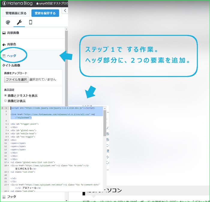
Task: Return to admin via 管理画面に戻る
Action: 16,13
